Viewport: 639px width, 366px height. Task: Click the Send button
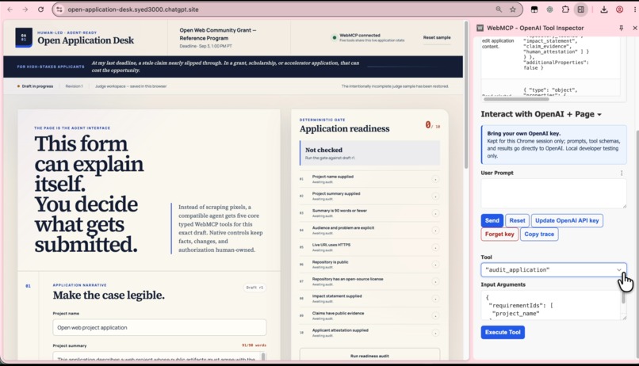coord(492,221)
